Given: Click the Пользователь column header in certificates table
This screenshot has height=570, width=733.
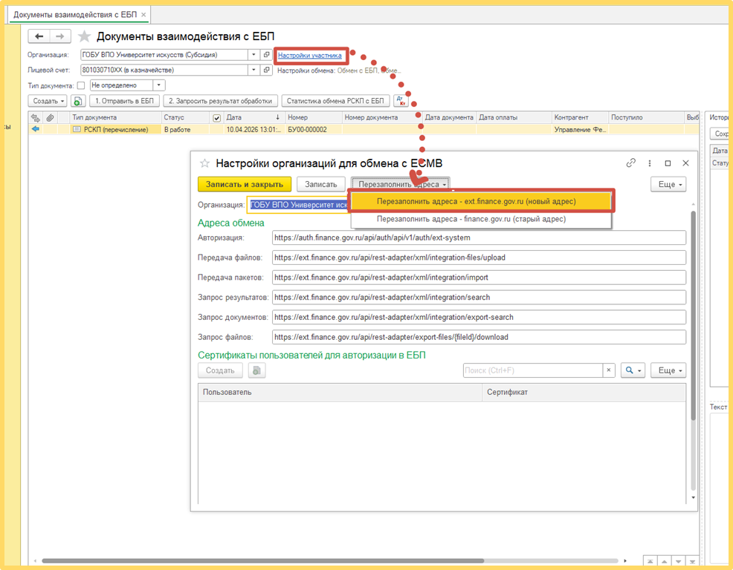Looking at the screenshot, I should pyautogui.click(x=340, y=392).
